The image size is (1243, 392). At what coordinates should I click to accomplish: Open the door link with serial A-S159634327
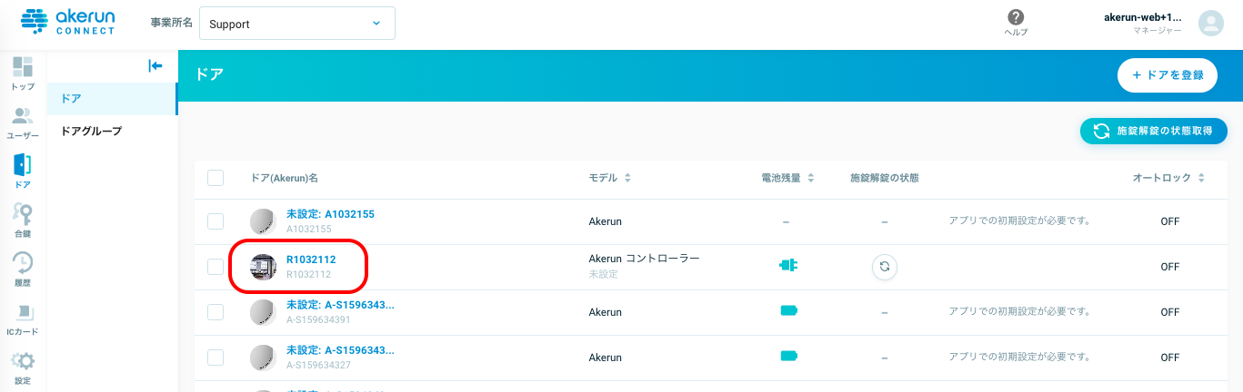[340, 350]
